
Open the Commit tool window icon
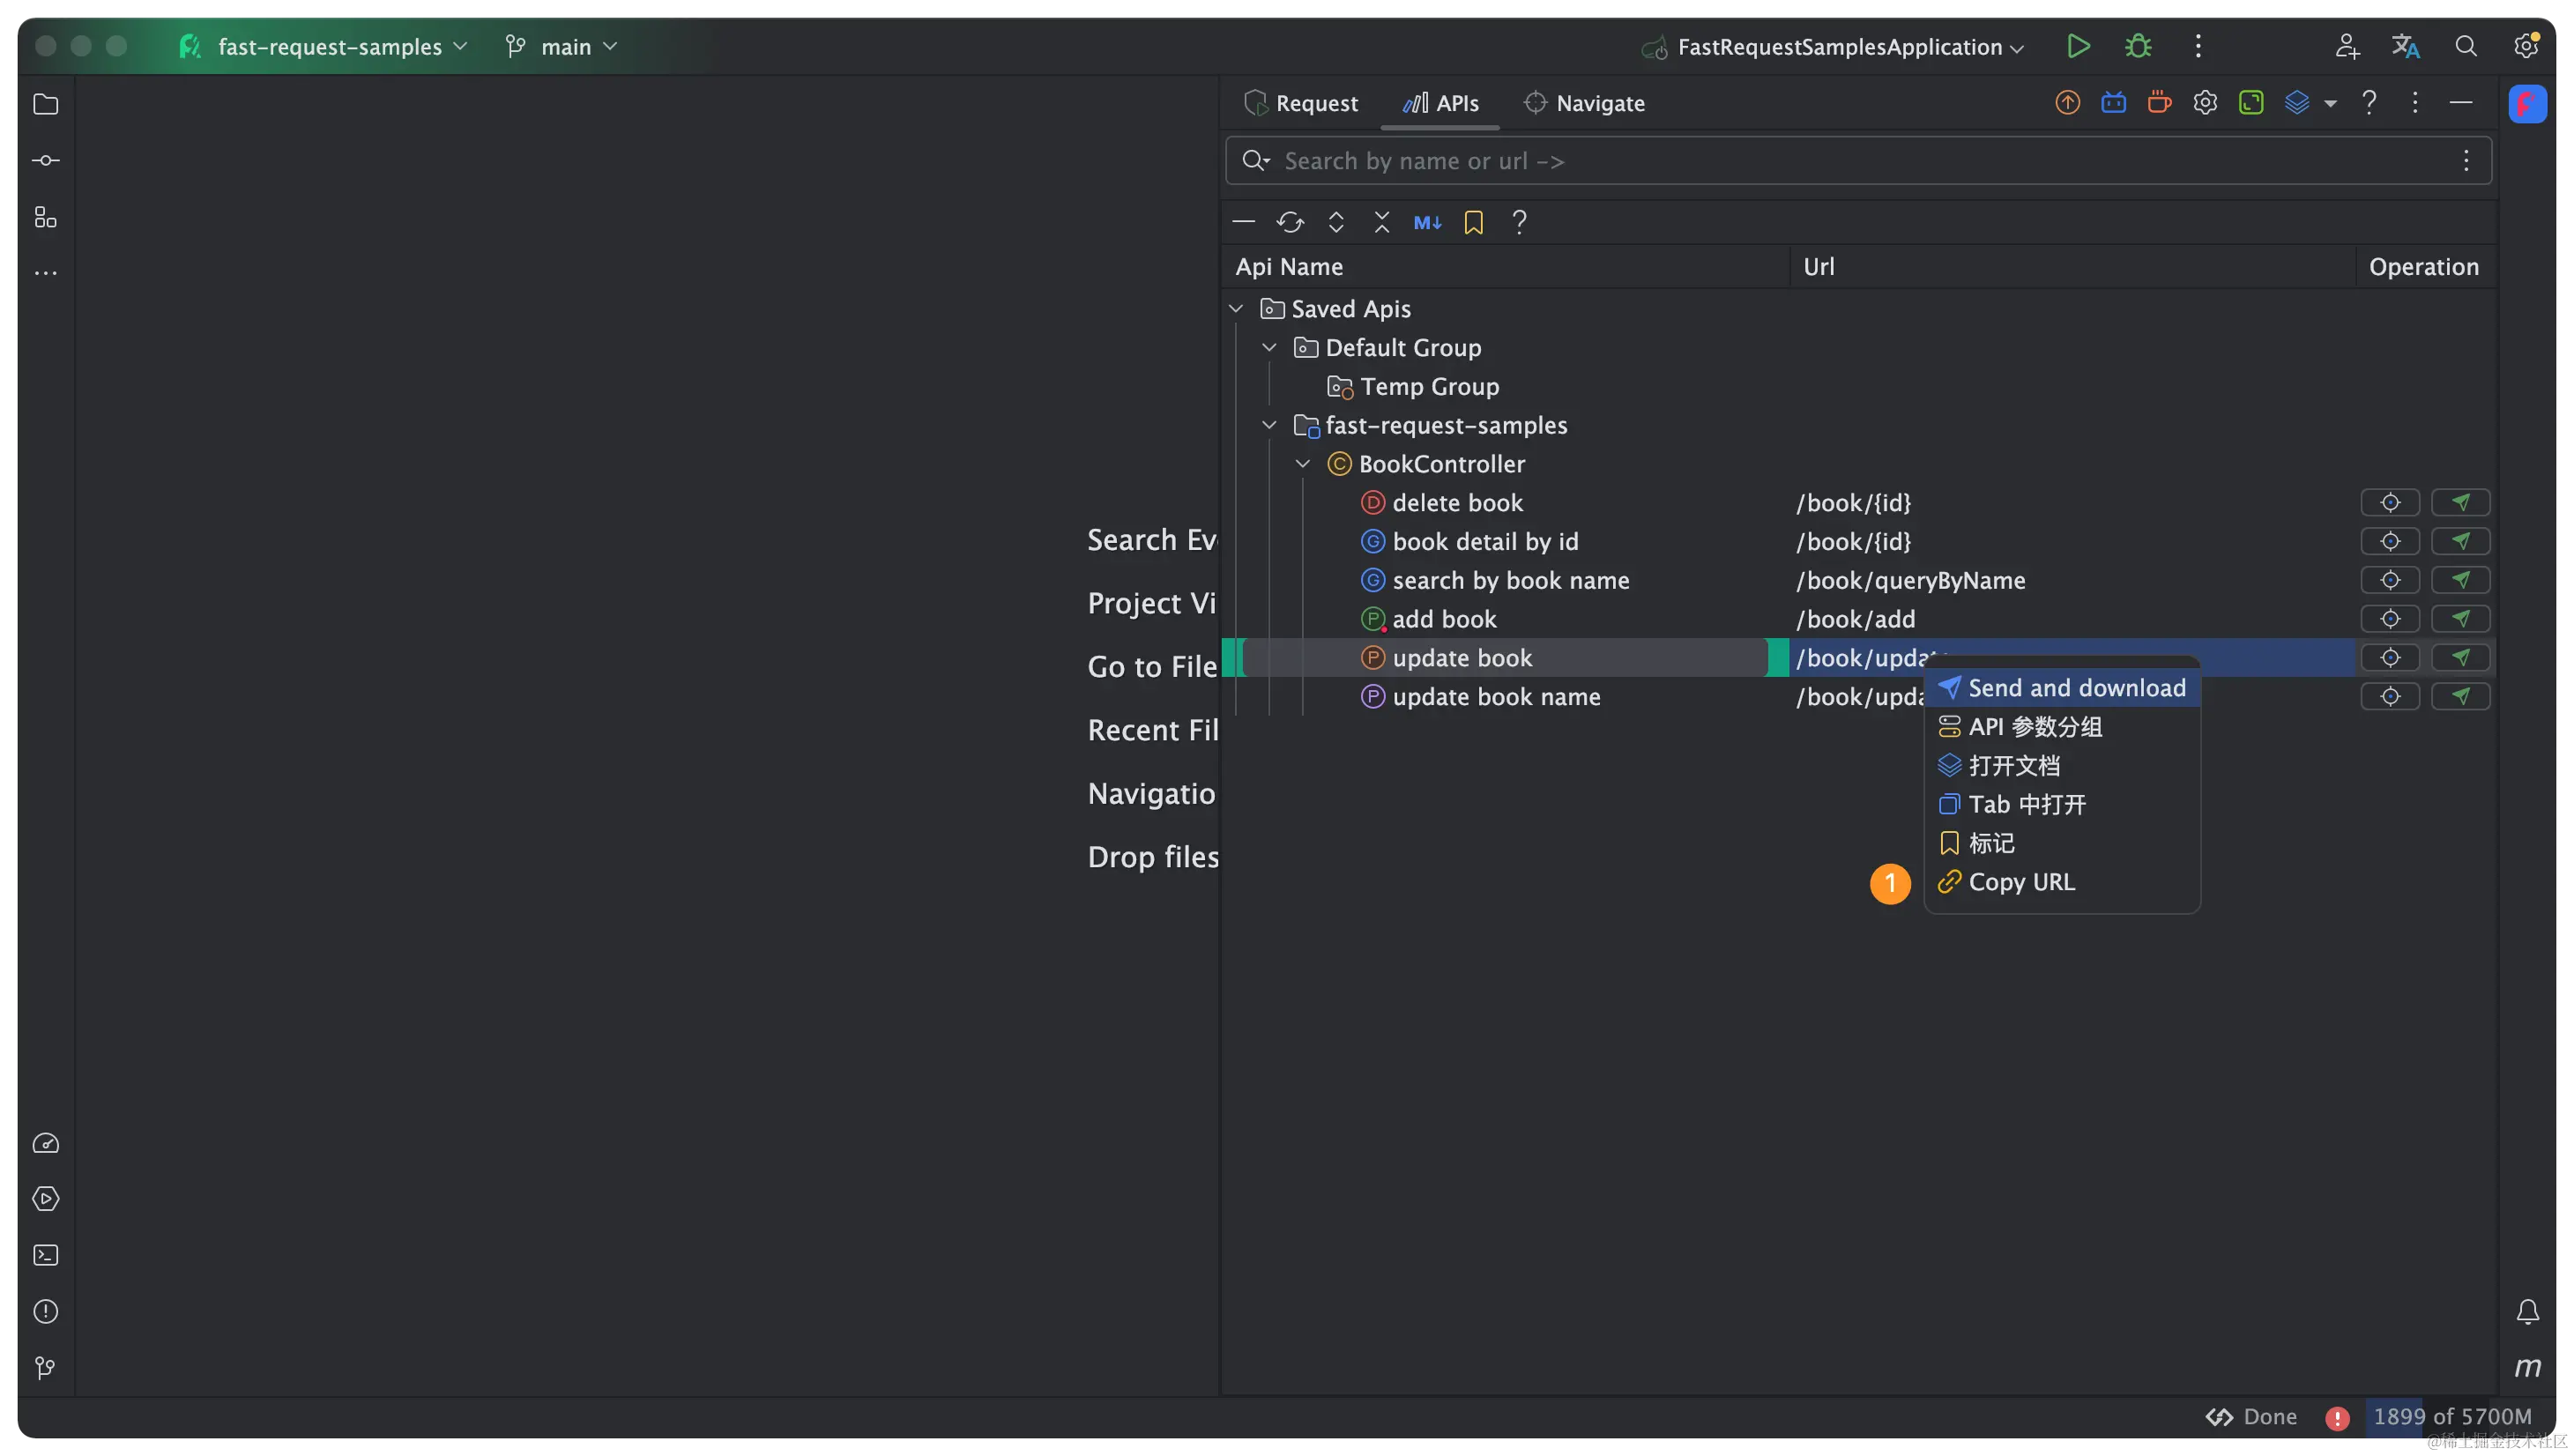tap(46, 160)
